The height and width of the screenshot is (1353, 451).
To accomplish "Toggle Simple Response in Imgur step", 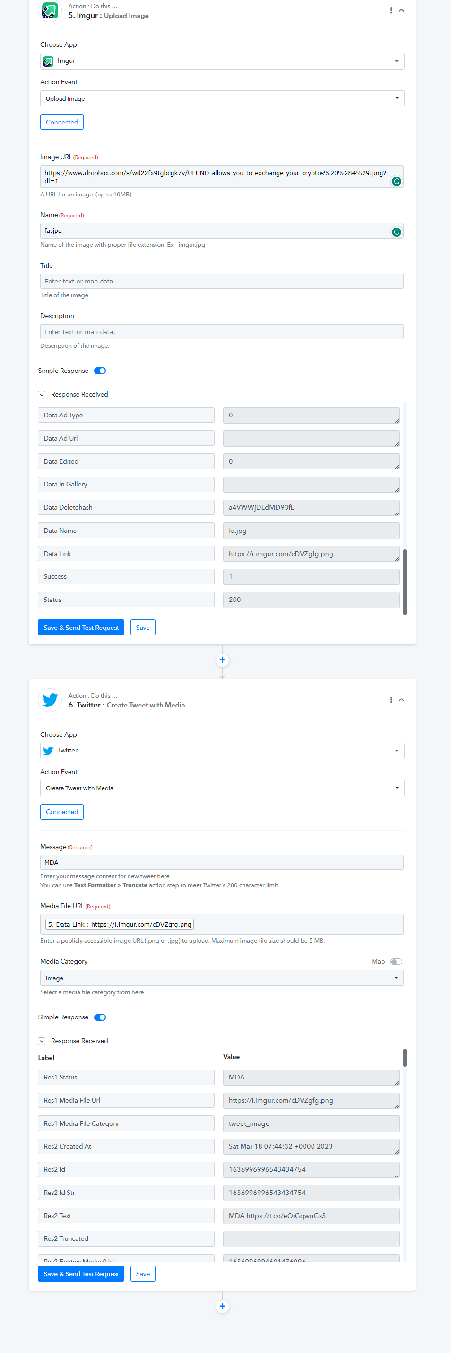I will [x=100, y=371].
